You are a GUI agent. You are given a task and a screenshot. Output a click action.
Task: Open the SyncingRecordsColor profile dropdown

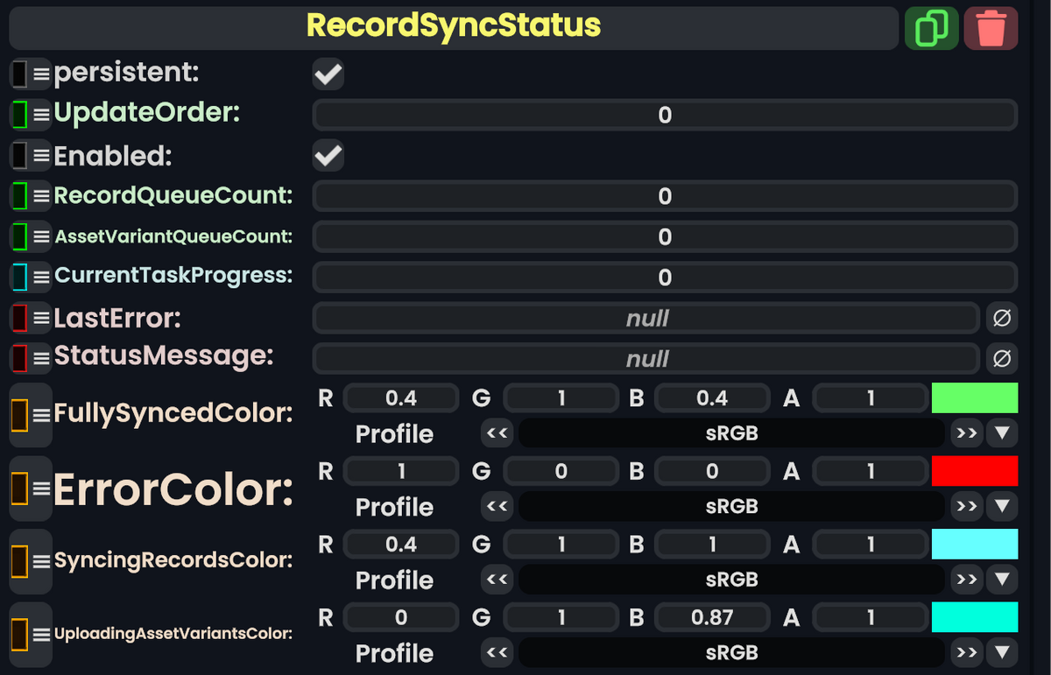pos(999,579)
